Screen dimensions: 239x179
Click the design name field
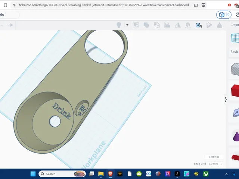point(9,15)
